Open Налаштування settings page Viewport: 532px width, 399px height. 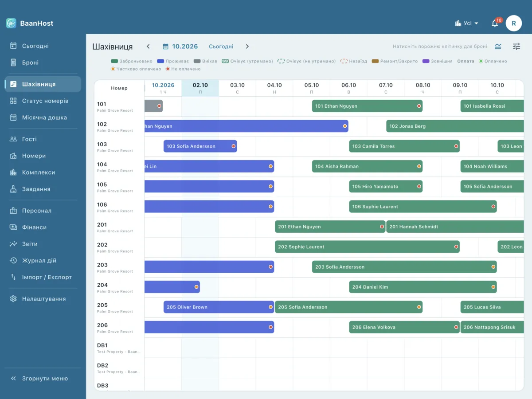click(43, 299)
